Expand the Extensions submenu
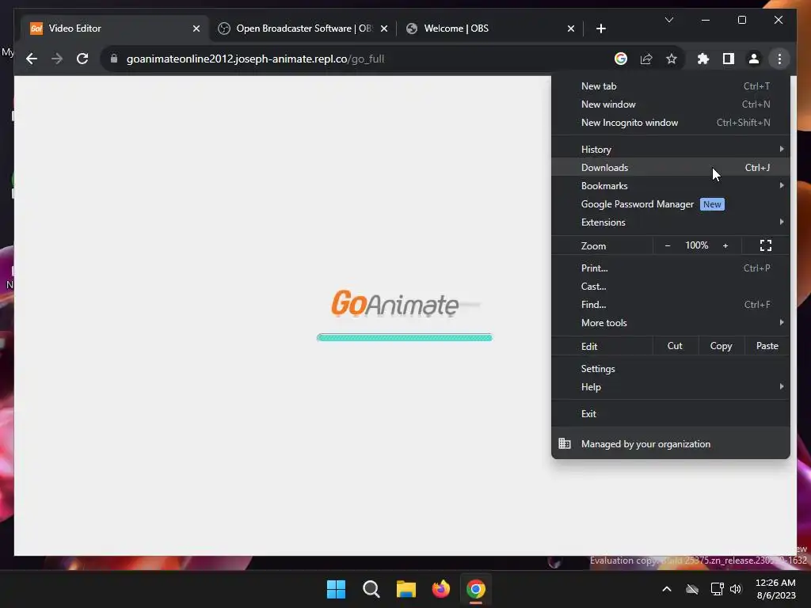Image resolution: width=811 pixels, height=608 pixels. pos(670,222)
